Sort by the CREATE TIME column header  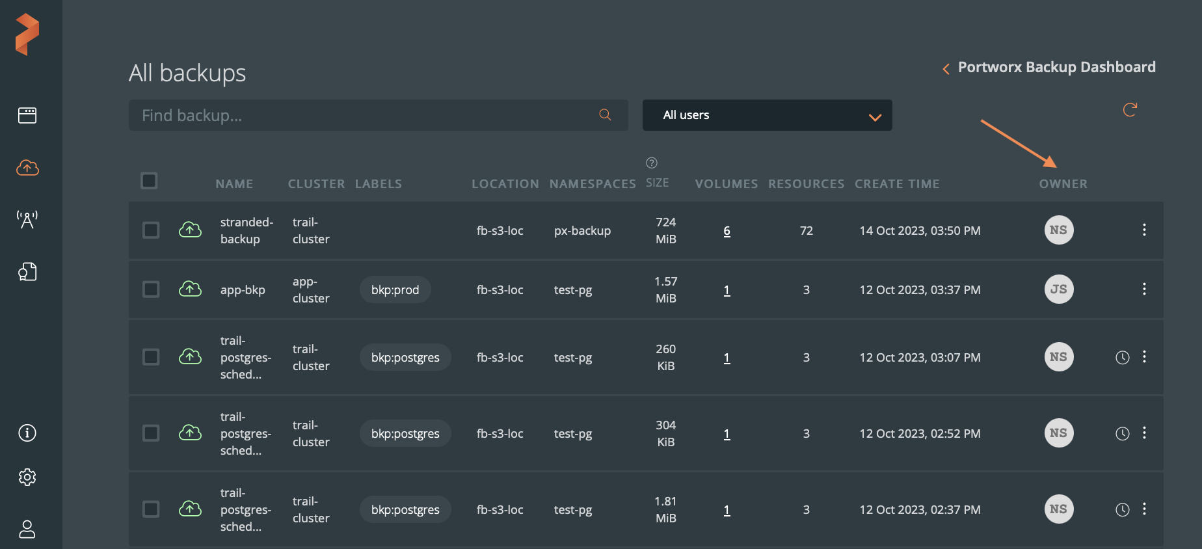coord(897,184)
